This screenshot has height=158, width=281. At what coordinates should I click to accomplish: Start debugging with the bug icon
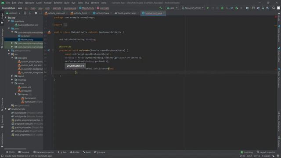[222, 8]
